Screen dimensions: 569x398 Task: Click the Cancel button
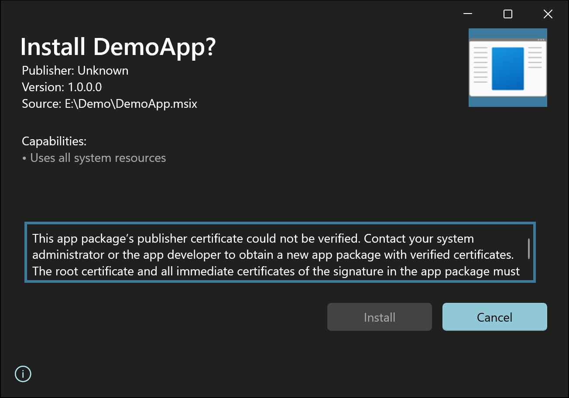click(495, 317)
